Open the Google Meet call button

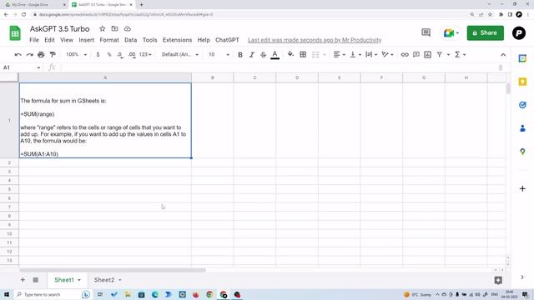(x=451, y=33)
